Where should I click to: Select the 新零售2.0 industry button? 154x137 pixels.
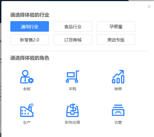pyautogui.click(x=30, y=40)
